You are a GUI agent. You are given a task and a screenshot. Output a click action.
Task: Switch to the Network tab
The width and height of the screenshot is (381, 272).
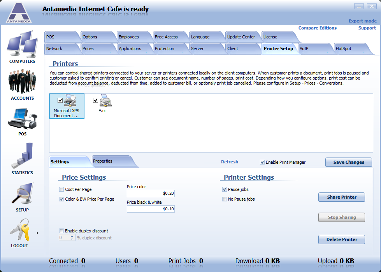pos(61,49)
